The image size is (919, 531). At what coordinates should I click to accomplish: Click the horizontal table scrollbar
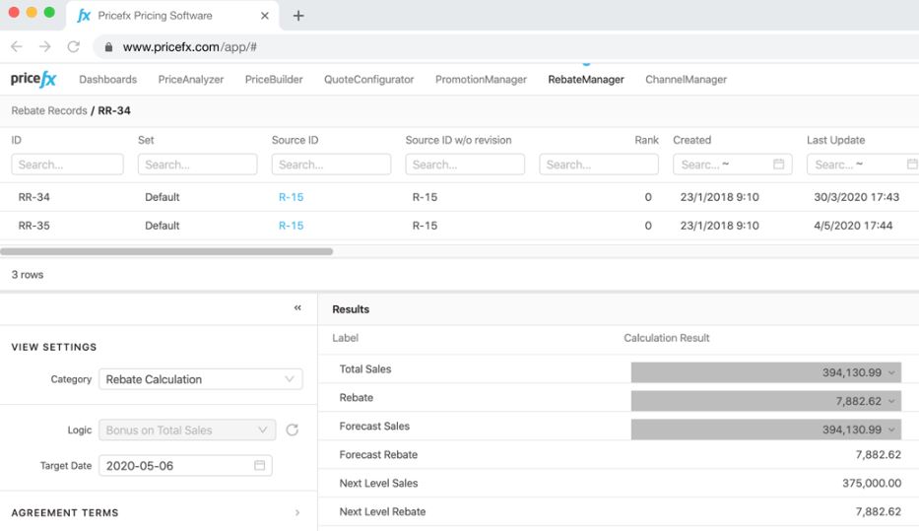(166, 251)
